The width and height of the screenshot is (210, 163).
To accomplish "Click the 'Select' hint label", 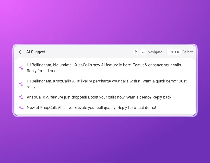I will (188, 52).
